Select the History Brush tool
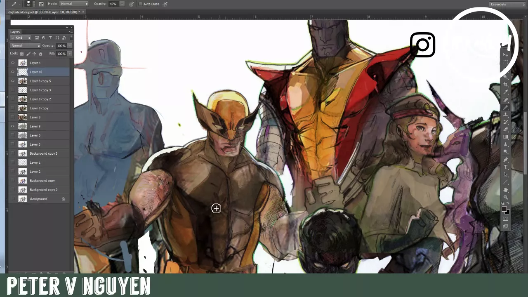This screenshot has width=528, height=297. (x=506, y=122)
